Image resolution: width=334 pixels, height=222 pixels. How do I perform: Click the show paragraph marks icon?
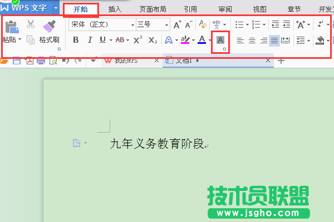tap(320, 24)
